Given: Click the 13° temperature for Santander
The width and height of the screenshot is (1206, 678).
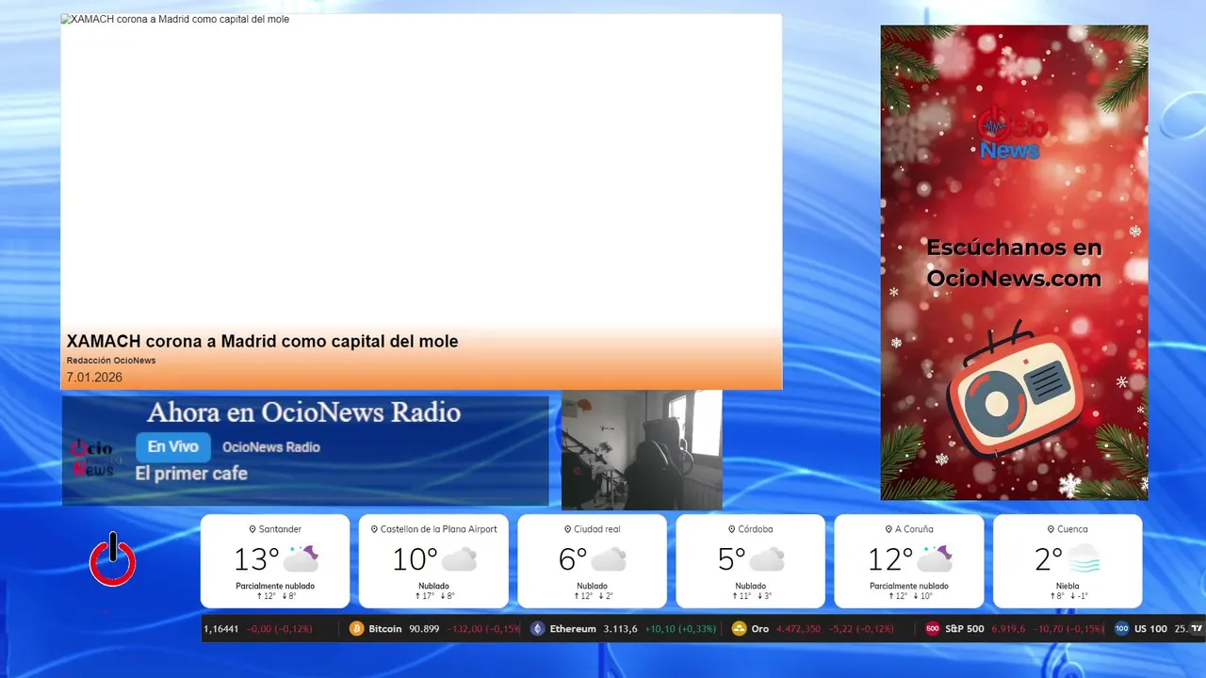Looking at the screenshot, I should (256, 559).
